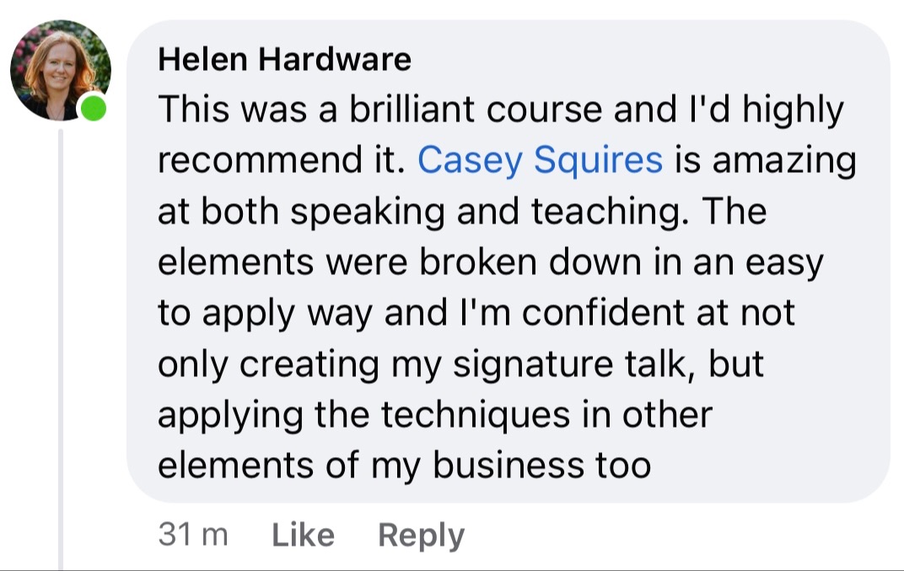Reply to Helen Hardware's comment
Image resolution: width=904 pixels, height=571 pixels.
pyautogui.click(x=422, y=536)
